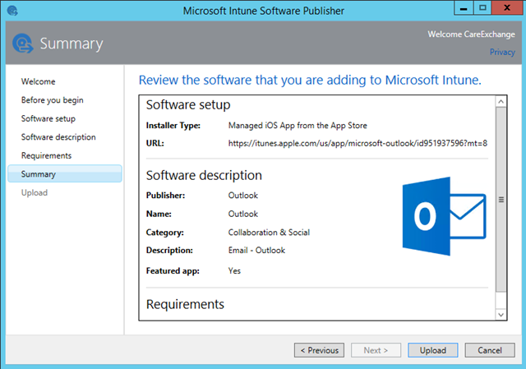Viewport: 526px width, 369px height.
Task: Click the Outlook app icon thumbnail
Action: click(x=444, y=216)
